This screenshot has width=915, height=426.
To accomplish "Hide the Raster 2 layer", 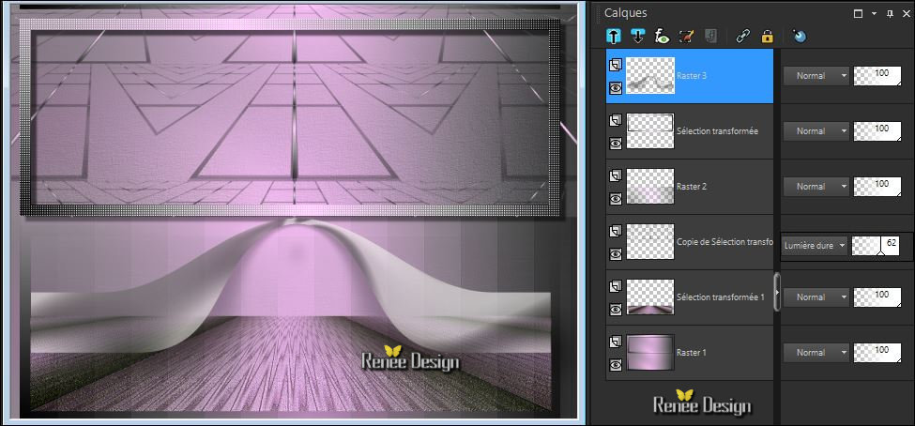I will [x=615, y=198].
